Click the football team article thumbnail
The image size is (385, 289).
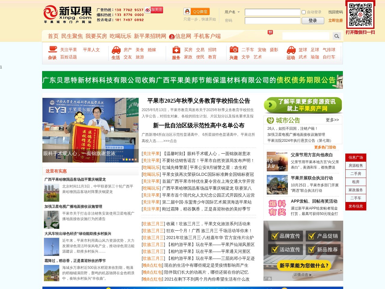(51, 193)
